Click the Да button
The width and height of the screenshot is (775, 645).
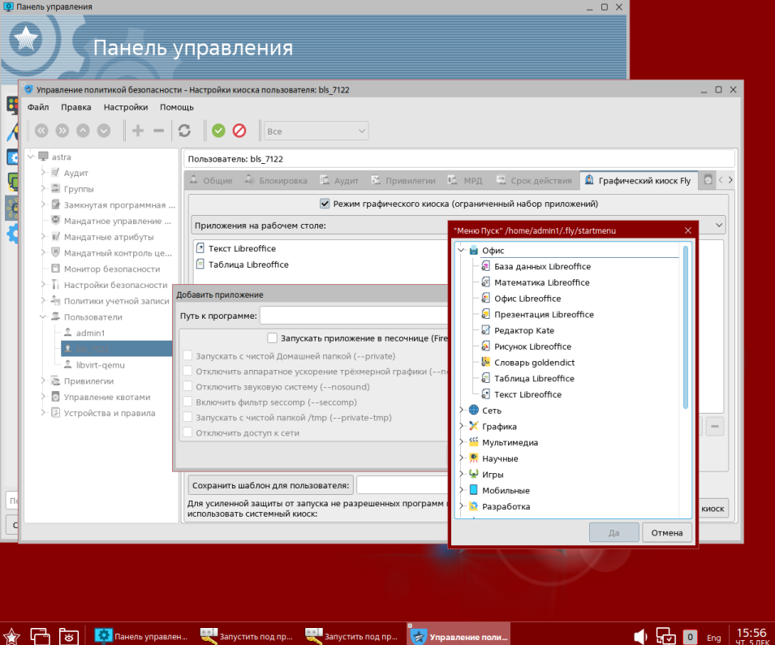coord(614,533)
